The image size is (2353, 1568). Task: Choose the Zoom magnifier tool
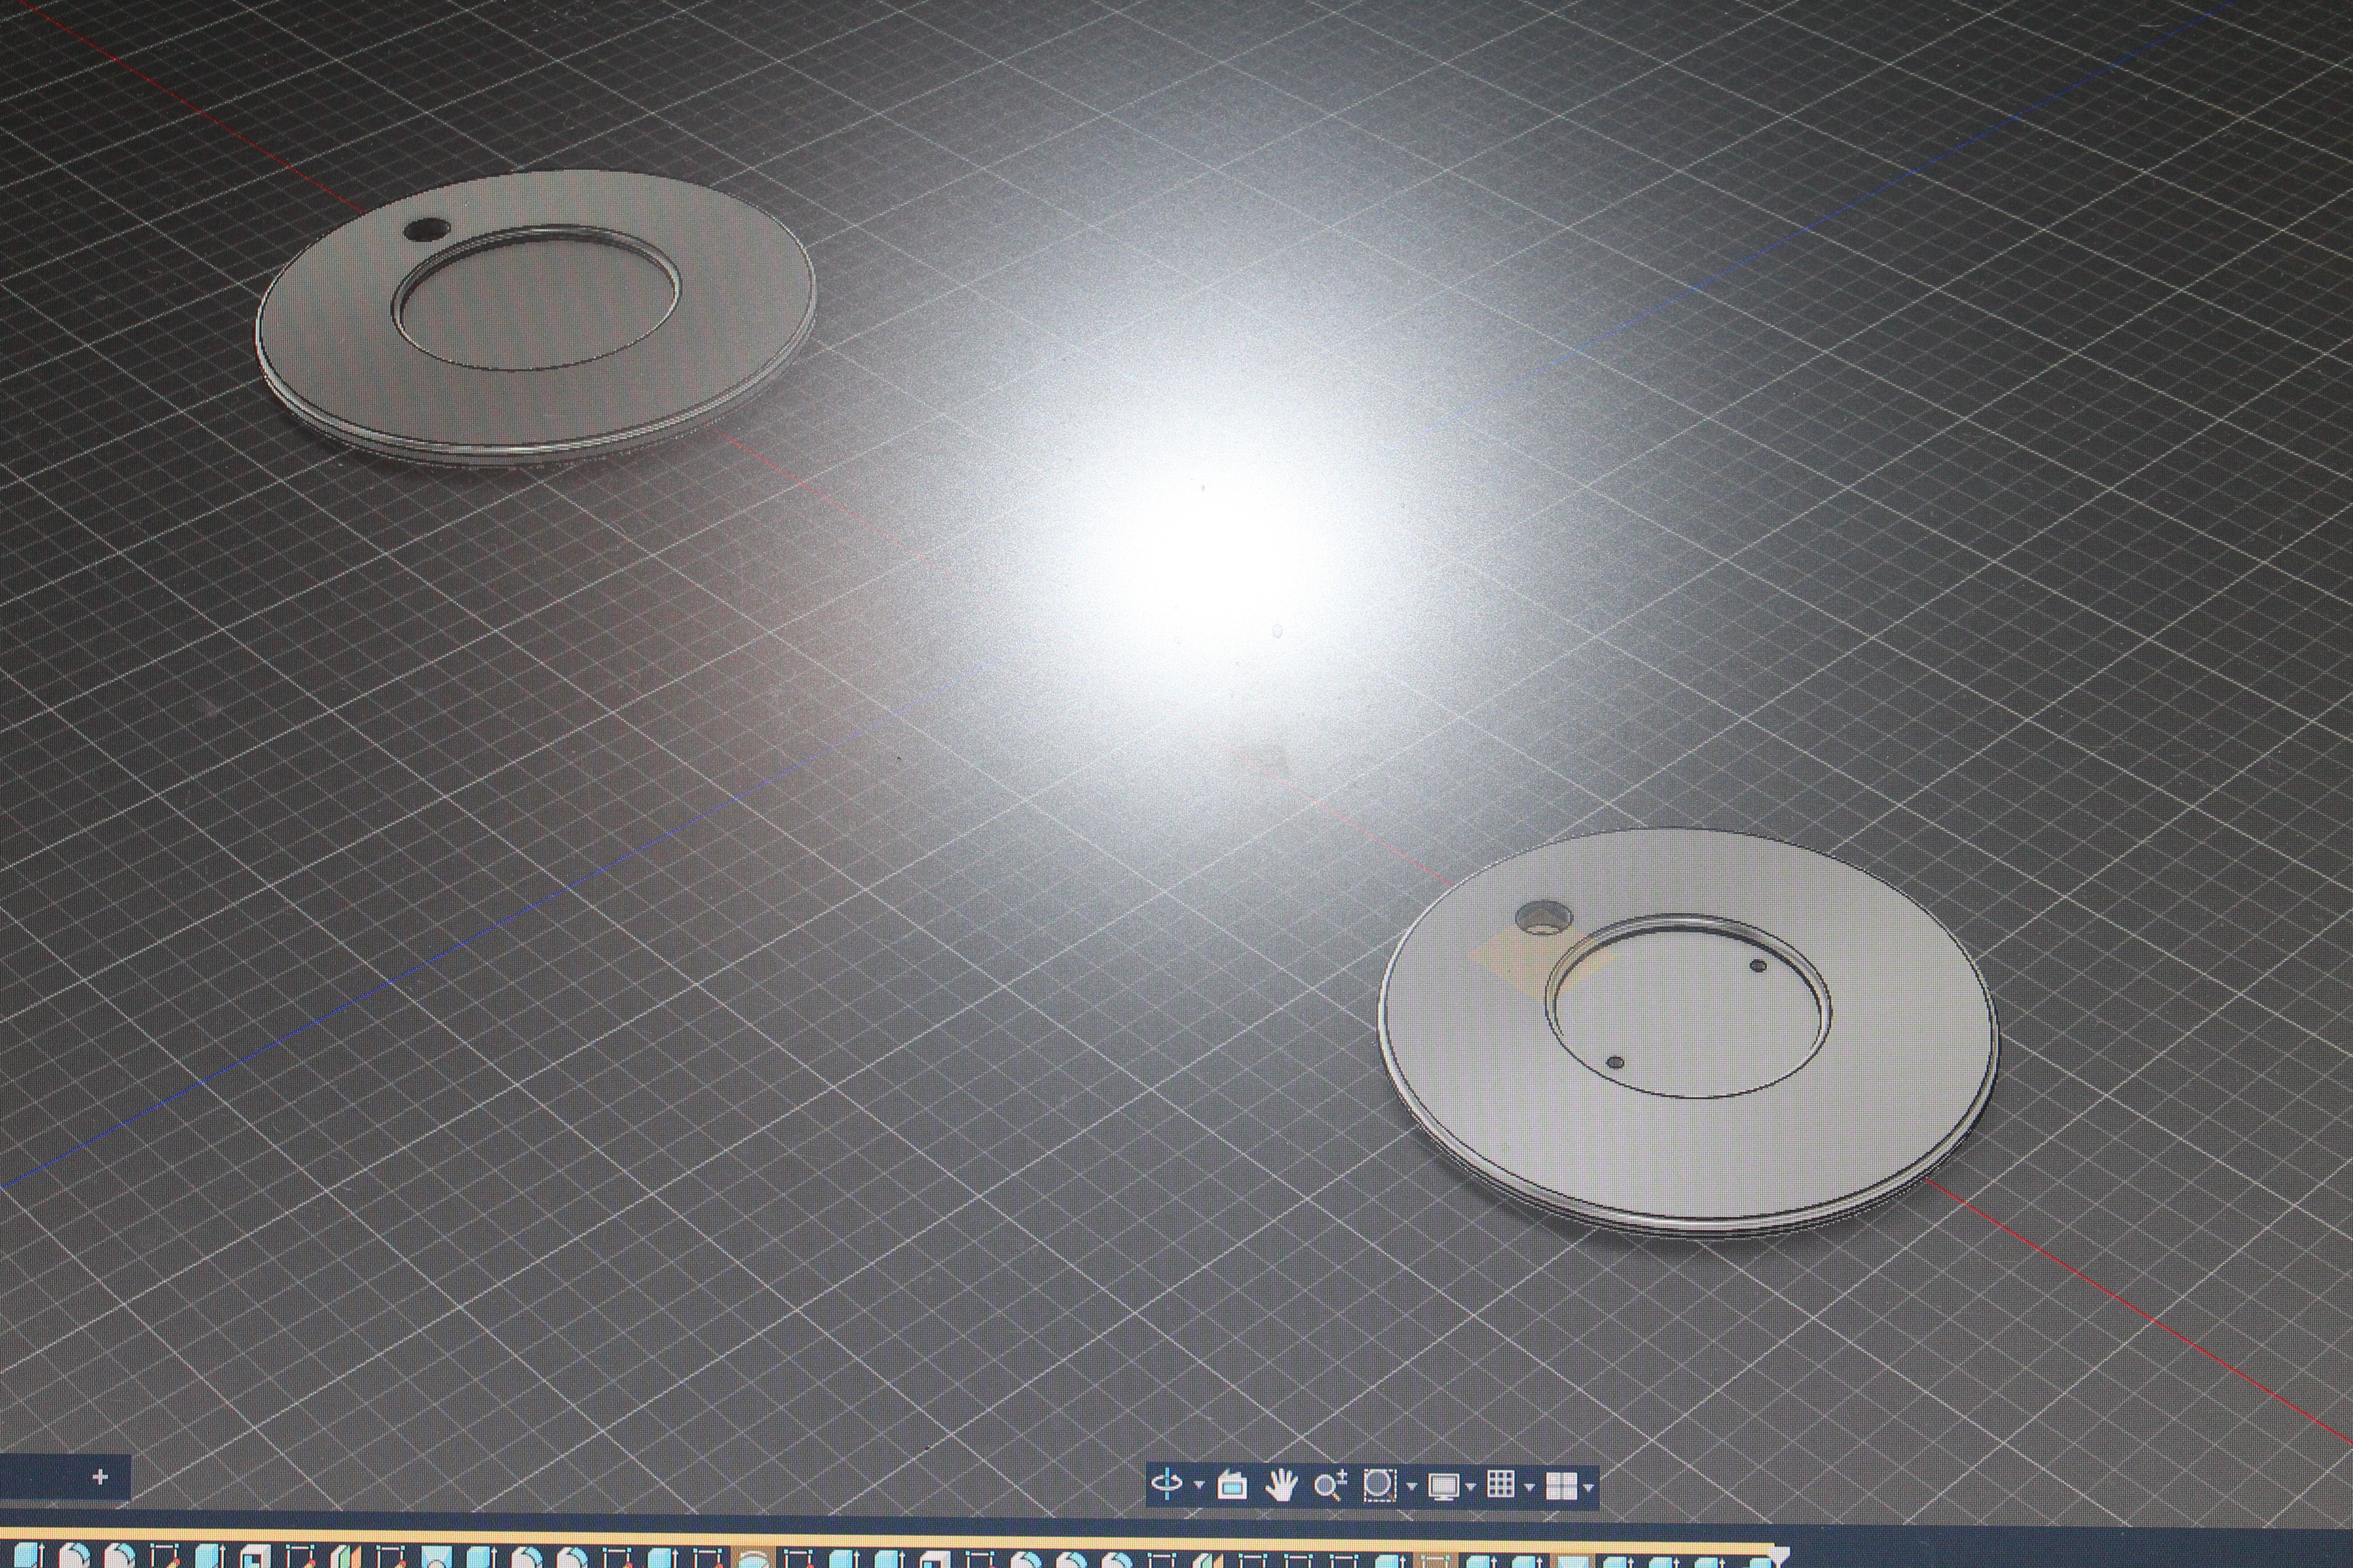(x=1329, y=1485)
